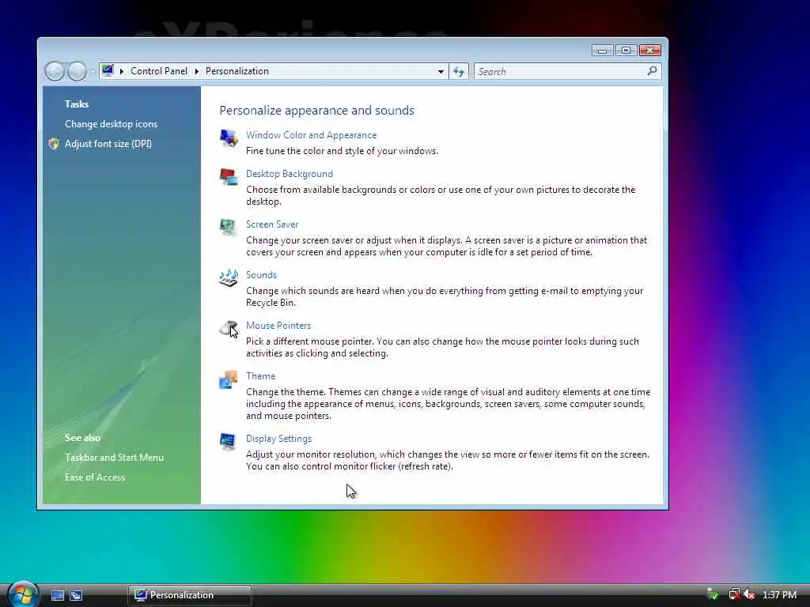Click Show Desktop quick launch icon
Screen dimensions: 810x607
point(57,595)
